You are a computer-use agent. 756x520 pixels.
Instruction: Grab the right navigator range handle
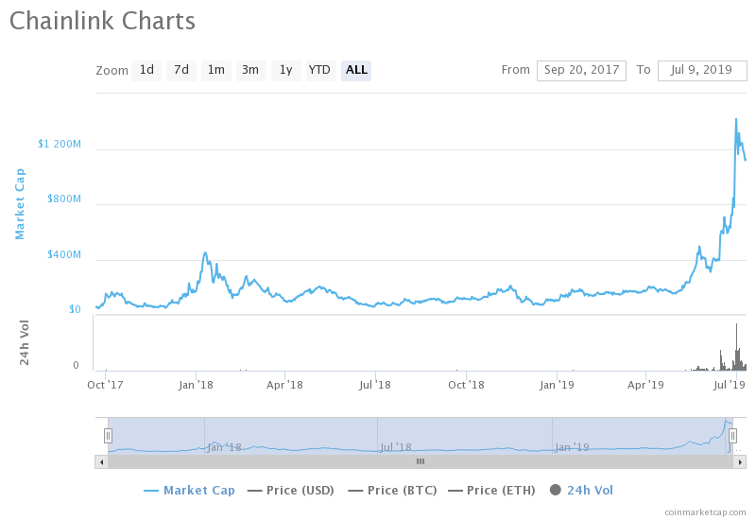pos(732,436)
